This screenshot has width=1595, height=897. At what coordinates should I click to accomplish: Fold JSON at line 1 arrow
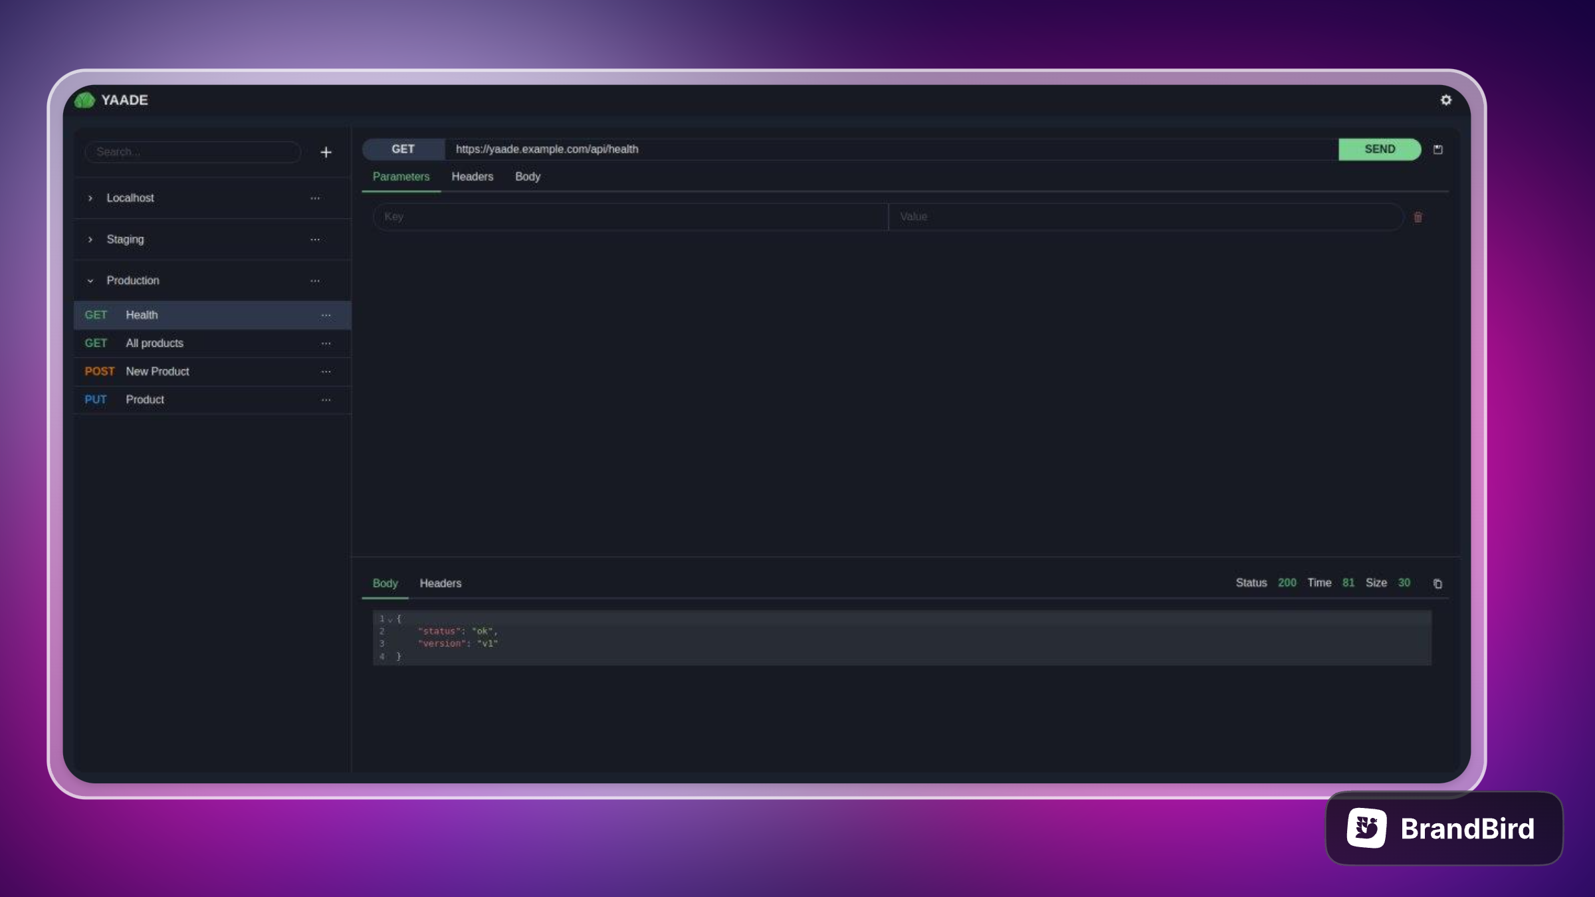pyautogui.click(x=390, y=619)
